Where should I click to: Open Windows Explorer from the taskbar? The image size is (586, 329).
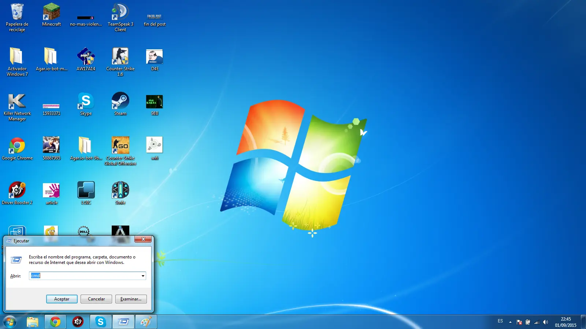pos(33,322)
